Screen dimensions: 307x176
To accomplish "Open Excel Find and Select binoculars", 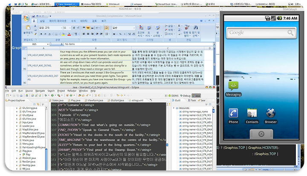I will [x=195, y=27].
